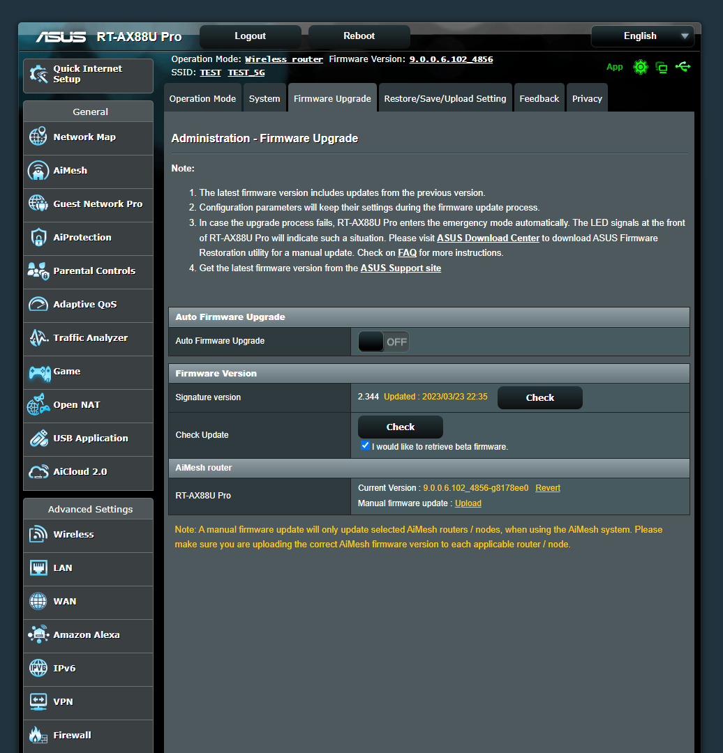This screenshot has height=753, width=723.
Task: Click the Logout button
Action: (x=250, y=36)
